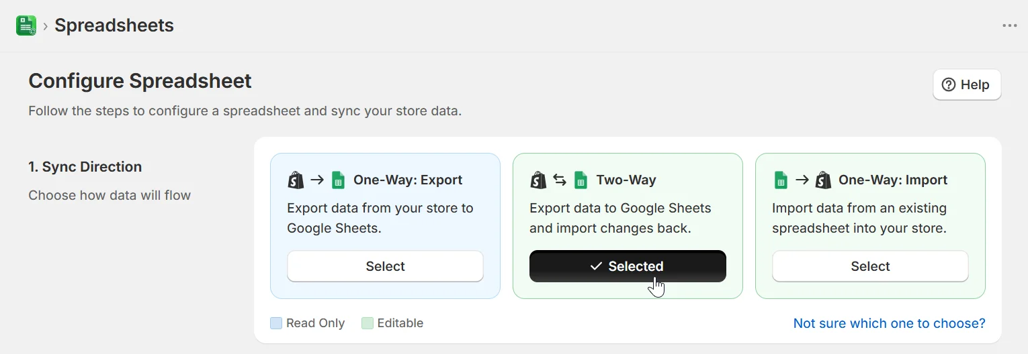
Task: Click the right arrow in Import card heading
Action: click(802, 180)
